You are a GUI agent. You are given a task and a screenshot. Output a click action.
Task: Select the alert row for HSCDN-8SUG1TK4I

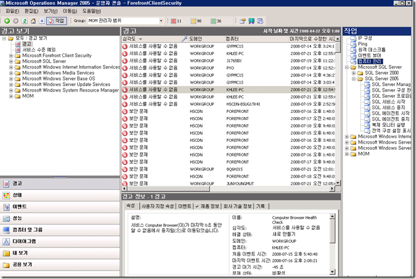(x=229, y=104)
